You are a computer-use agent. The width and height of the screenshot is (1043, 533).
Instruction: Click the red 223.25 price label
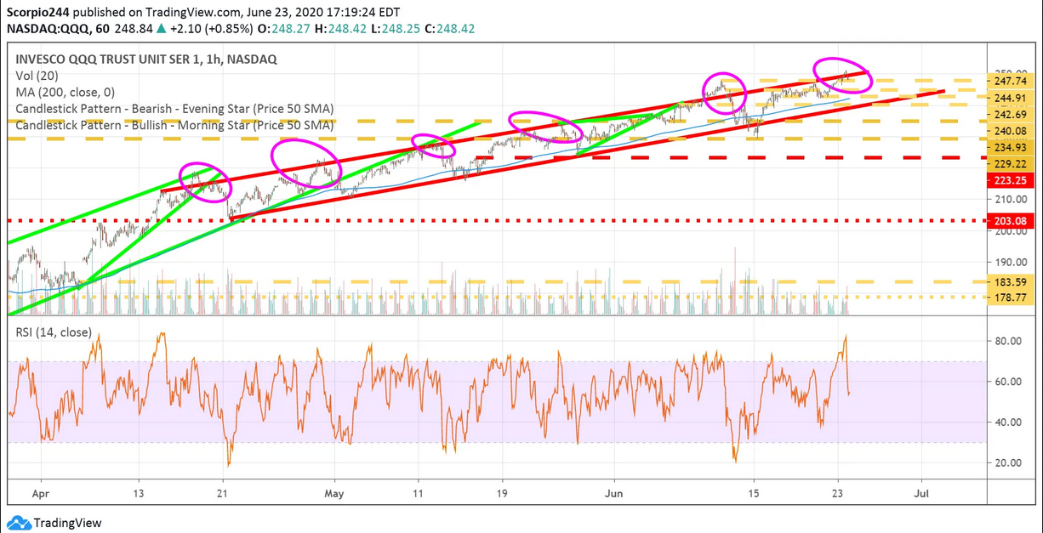1012,180
